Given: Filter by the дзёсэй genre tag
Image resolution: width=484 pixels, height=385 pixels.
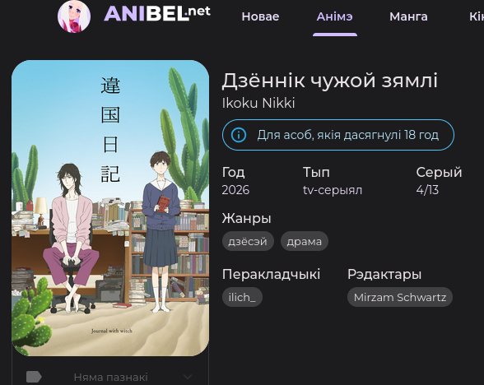Looking at the screenshot, I should (248, 241).
